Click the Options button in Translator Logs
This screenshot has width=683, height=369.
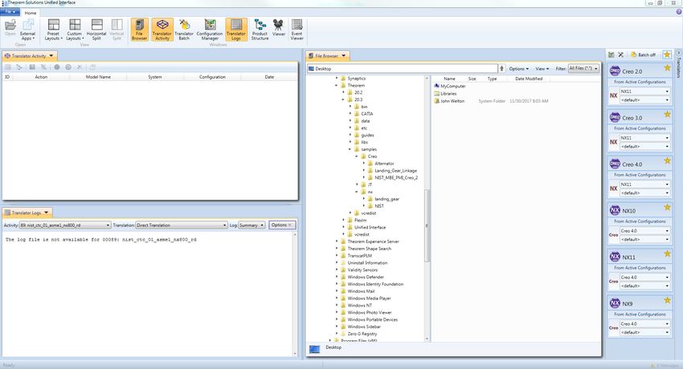point(282,225)
